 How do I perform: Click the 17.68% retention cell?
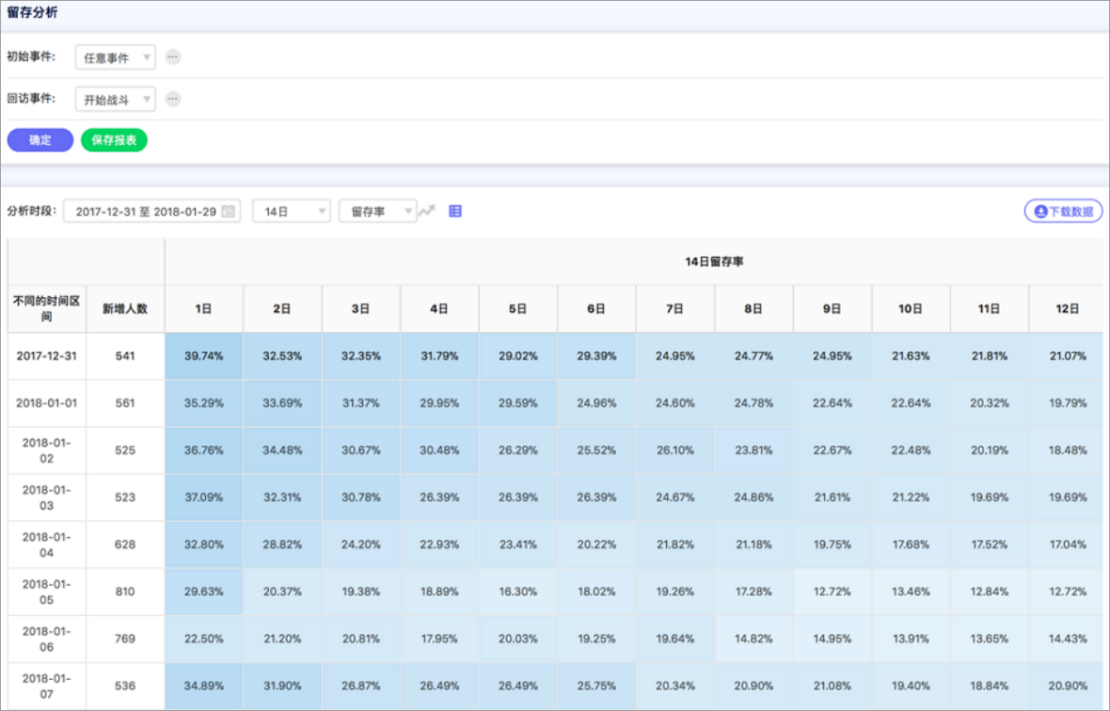tap(912, 544)
